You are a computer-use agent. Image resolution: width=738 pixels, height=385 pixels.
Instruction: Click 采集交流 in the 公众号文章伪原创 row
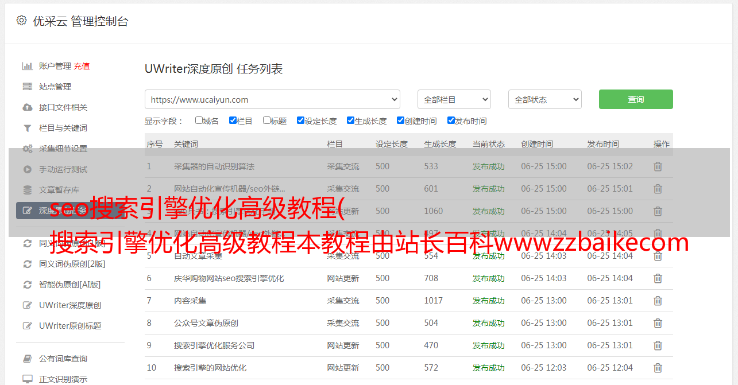(x=343, y=323)
